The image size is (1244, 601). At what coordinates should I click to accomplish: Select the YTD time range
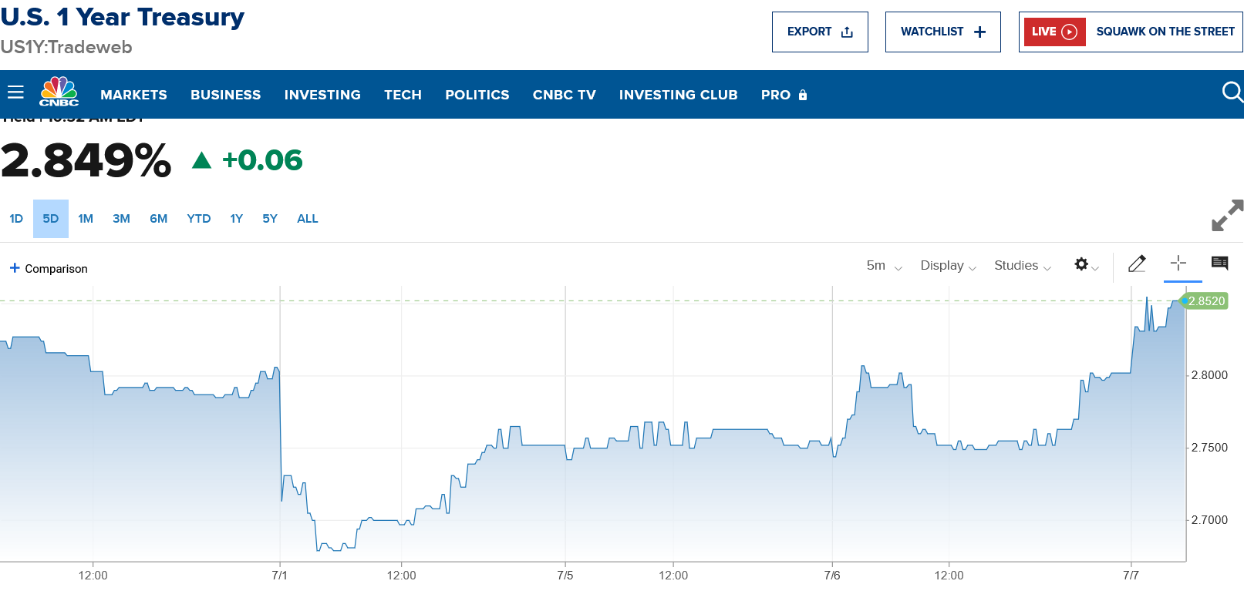tap(199, 219)
